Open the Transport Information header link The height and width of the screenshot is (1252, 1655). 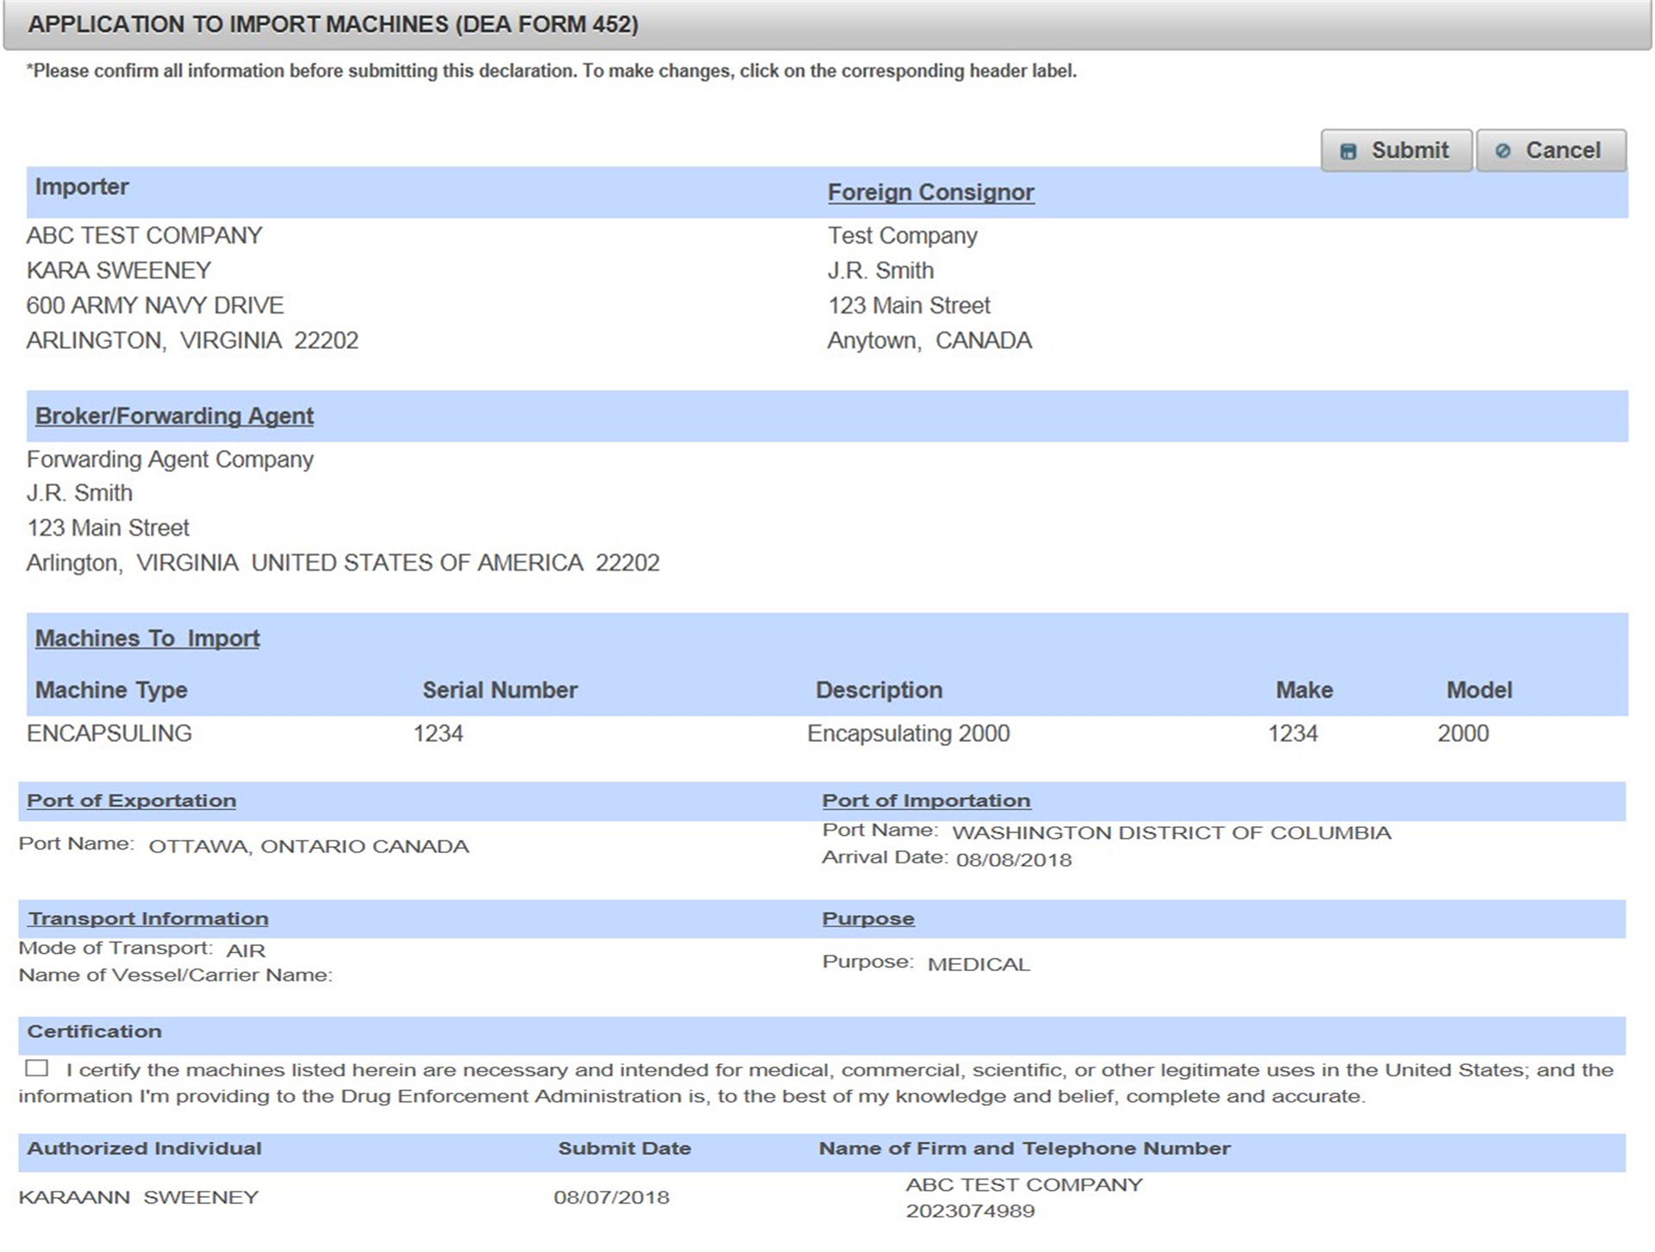point(148,919)
